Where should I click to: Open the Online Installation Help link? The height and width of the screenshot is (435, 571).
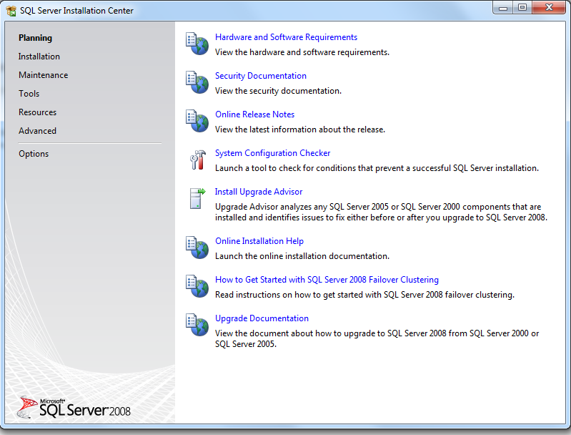(259, 241)
